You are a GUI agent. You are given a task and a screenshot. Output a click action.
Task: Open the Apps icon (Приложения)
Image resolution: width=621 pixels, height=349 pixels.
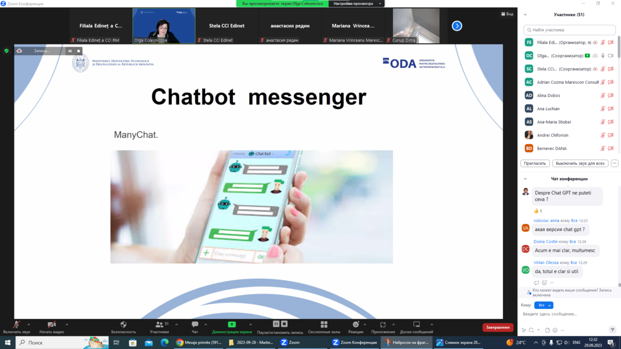383,324
